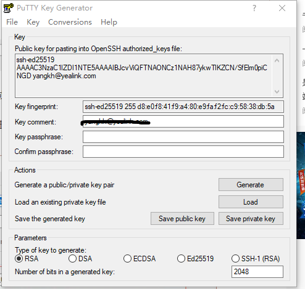Click the 'Confirm passphrase:' label
Screen dimensions: 305x289
[44, 152]
